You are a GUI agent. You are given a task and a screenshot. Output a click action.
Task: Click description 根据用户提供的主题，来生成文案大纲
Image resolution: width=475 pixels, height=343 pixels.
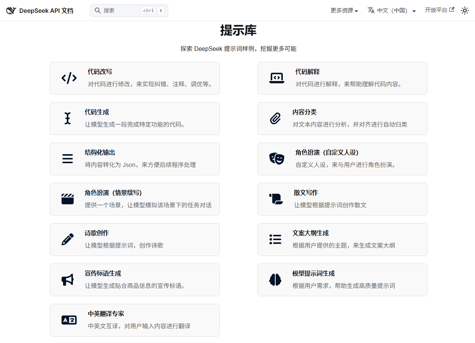[344, 245]
